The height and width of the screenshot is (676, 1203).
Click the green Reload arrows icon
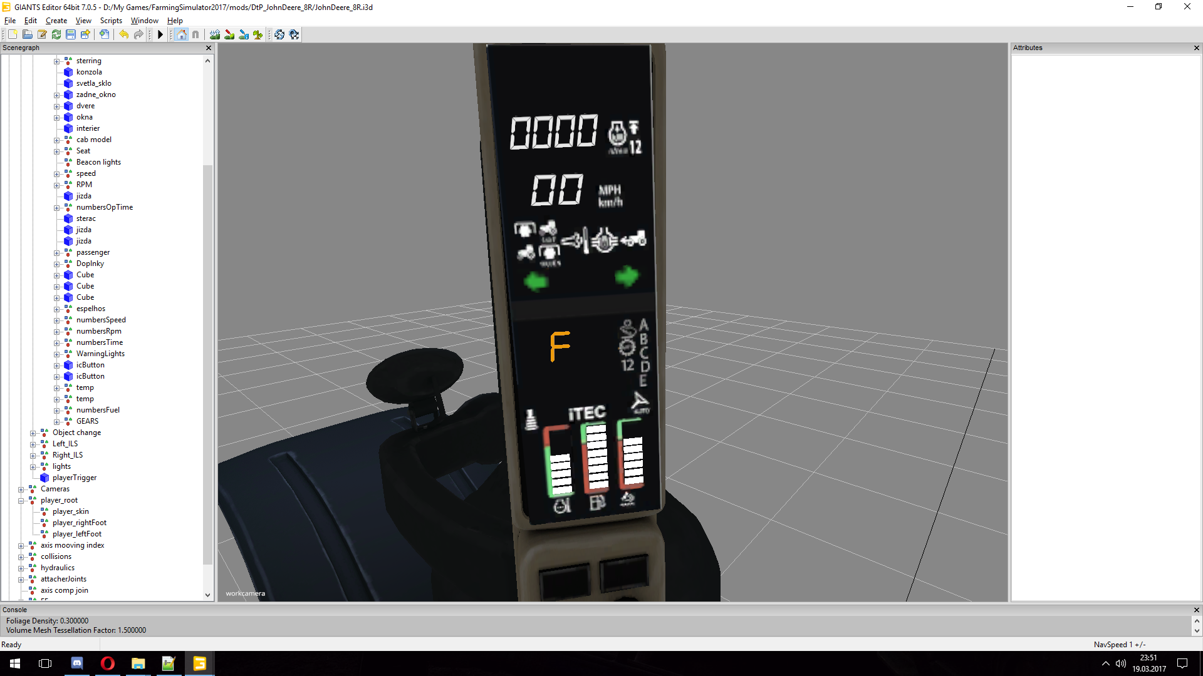(56, 34)
